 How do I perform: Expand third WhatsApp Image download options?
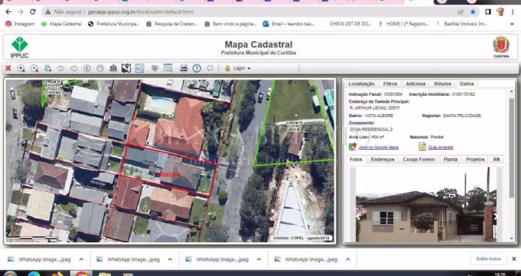tap(259, 259)
